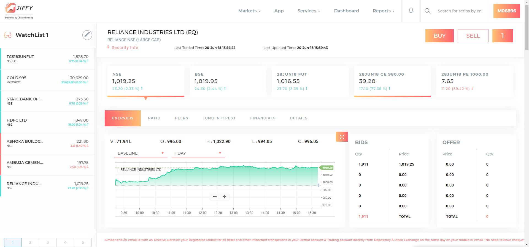Click the Jiffy logo
Screen dimensions: 529x247
point(19,11)
